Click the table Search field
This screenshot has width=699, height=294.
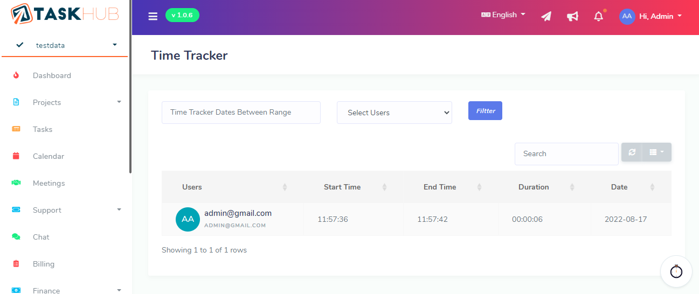point(566,153)
